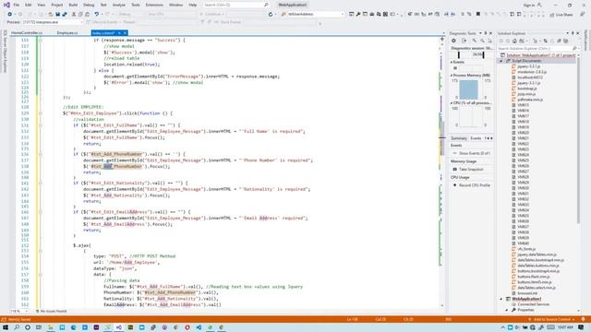This screenshot has width=591, height=332.
Task: Click the taskbar search icon
Action: [17, 327]
